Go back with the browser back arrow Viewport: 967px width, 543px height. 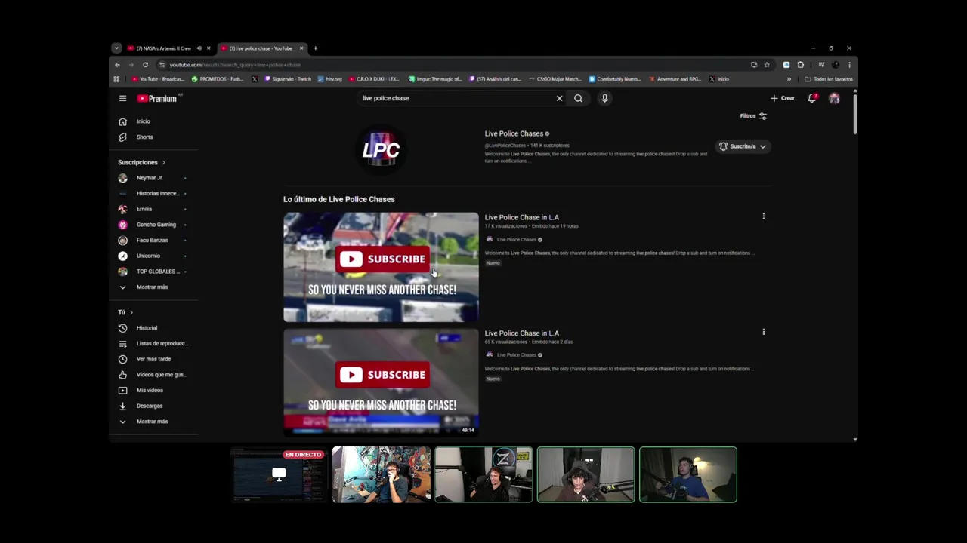(x=117, y=65)
